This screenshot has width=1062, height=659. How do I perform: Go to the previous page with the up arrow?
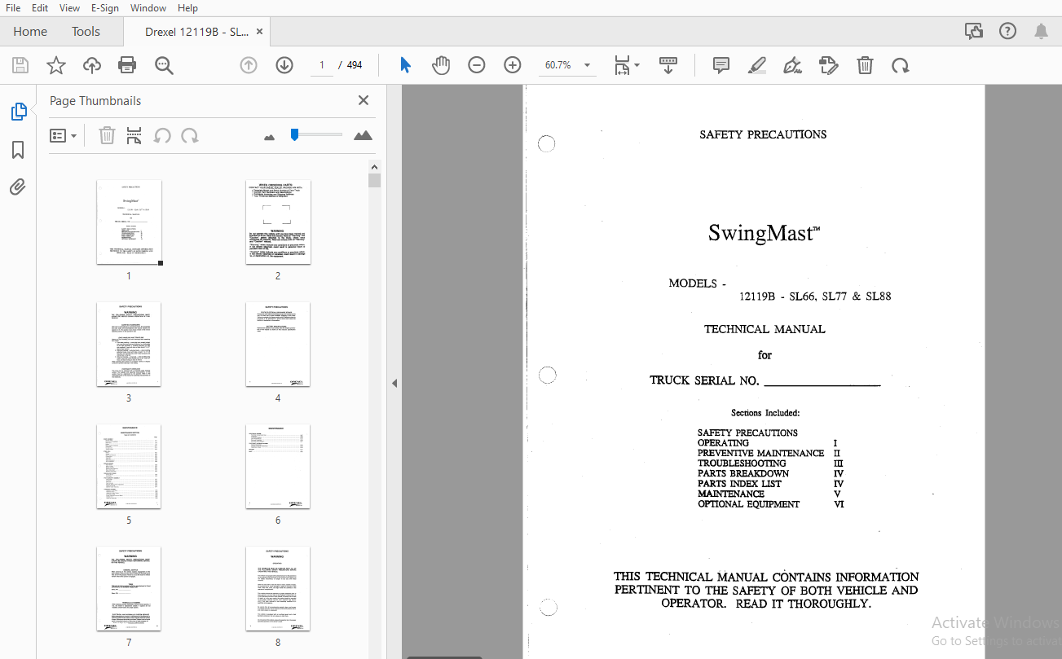(249, 65)
